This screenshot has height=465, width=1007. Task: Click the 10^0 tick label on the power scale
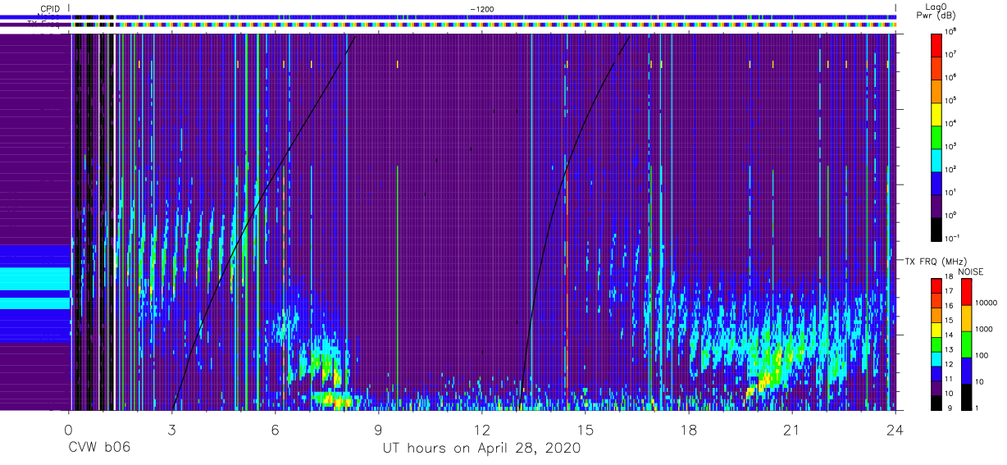click(x=950, y=215)
